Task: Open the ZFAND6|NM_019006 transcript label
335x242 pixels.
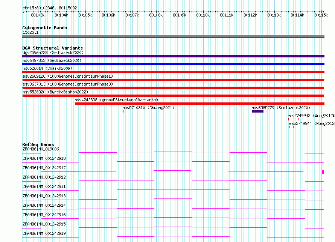Action: (x=41, y=149)
